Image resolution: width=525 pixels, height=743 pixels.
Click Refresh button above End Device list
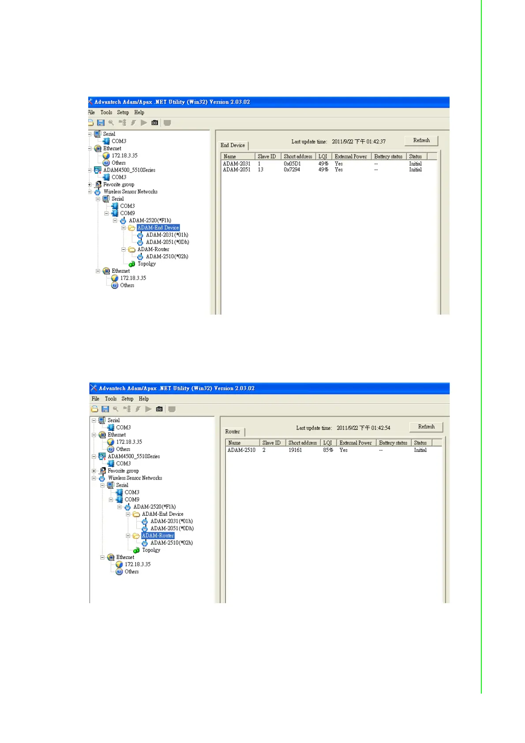coord(421,140)
